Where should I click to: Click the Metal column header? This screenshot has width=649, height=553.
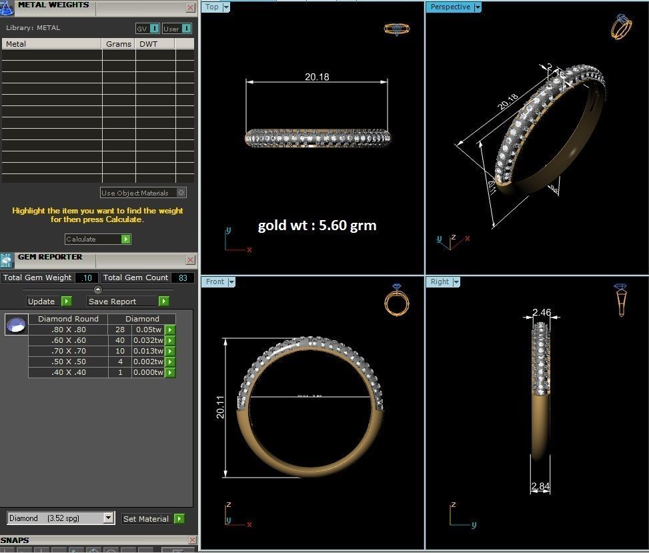pyautogui.click(x=52, y=44)
